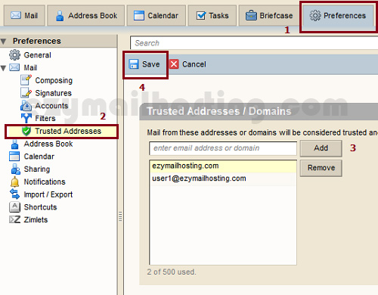The height and width of the screenshot is (295, 378).
Task: Click the Import / Export arrows icon
Action: [14, 194]
